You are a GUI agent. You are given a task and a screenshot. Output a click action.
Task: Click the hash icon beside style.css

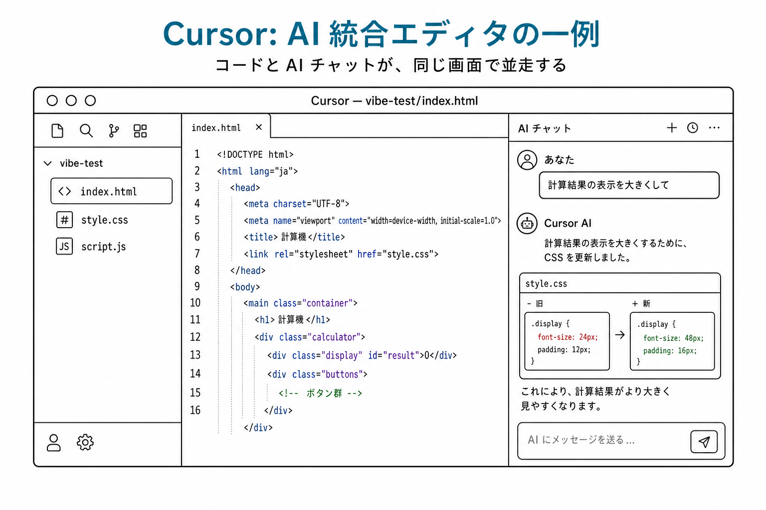(64, 220)
